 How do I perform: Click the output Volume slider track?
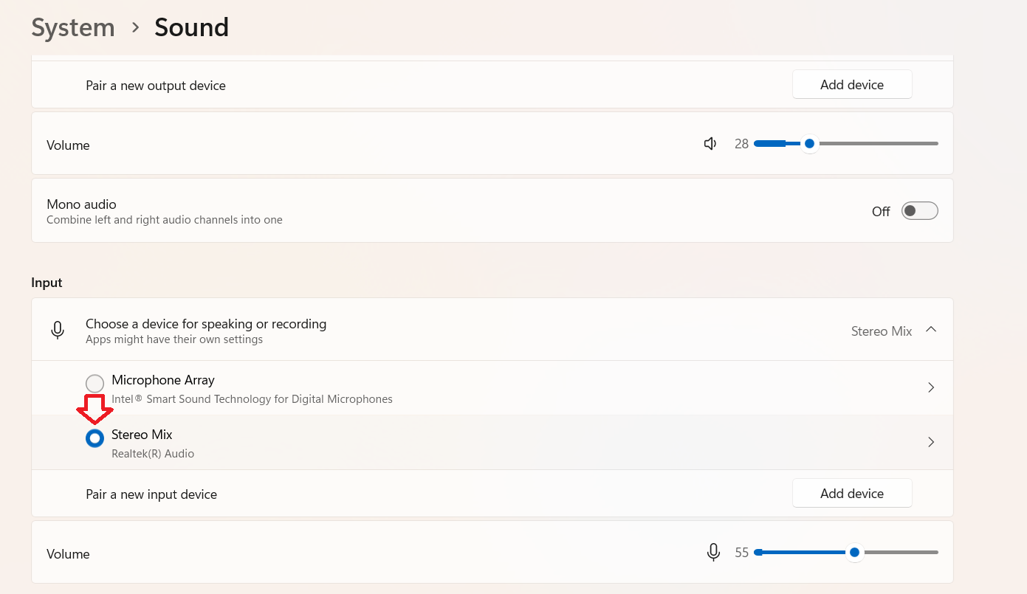[846, 143]
